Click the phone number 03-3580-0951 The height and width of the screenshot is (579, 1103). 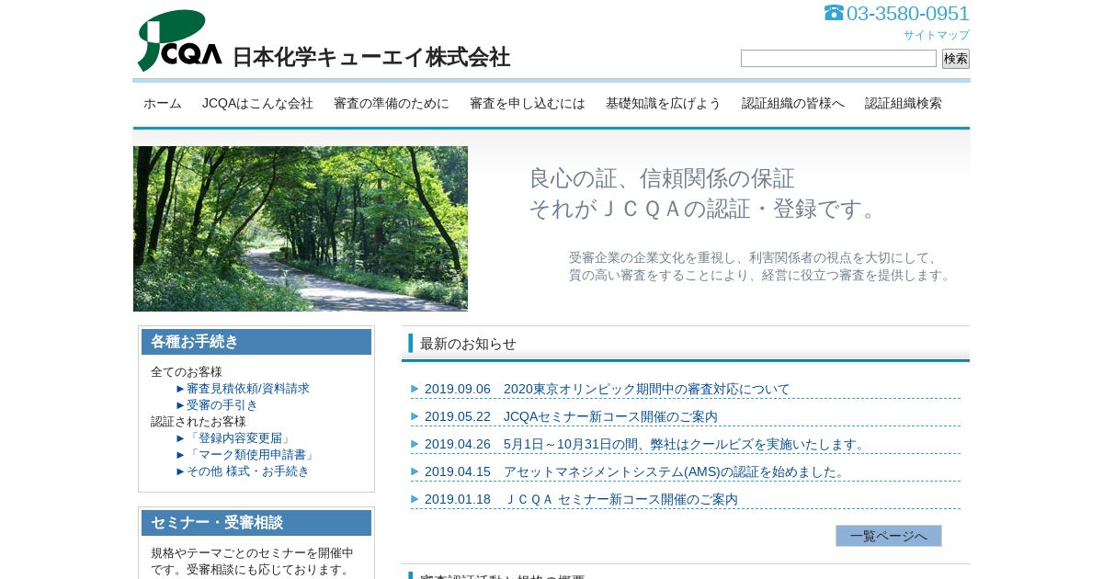point(908,14)
